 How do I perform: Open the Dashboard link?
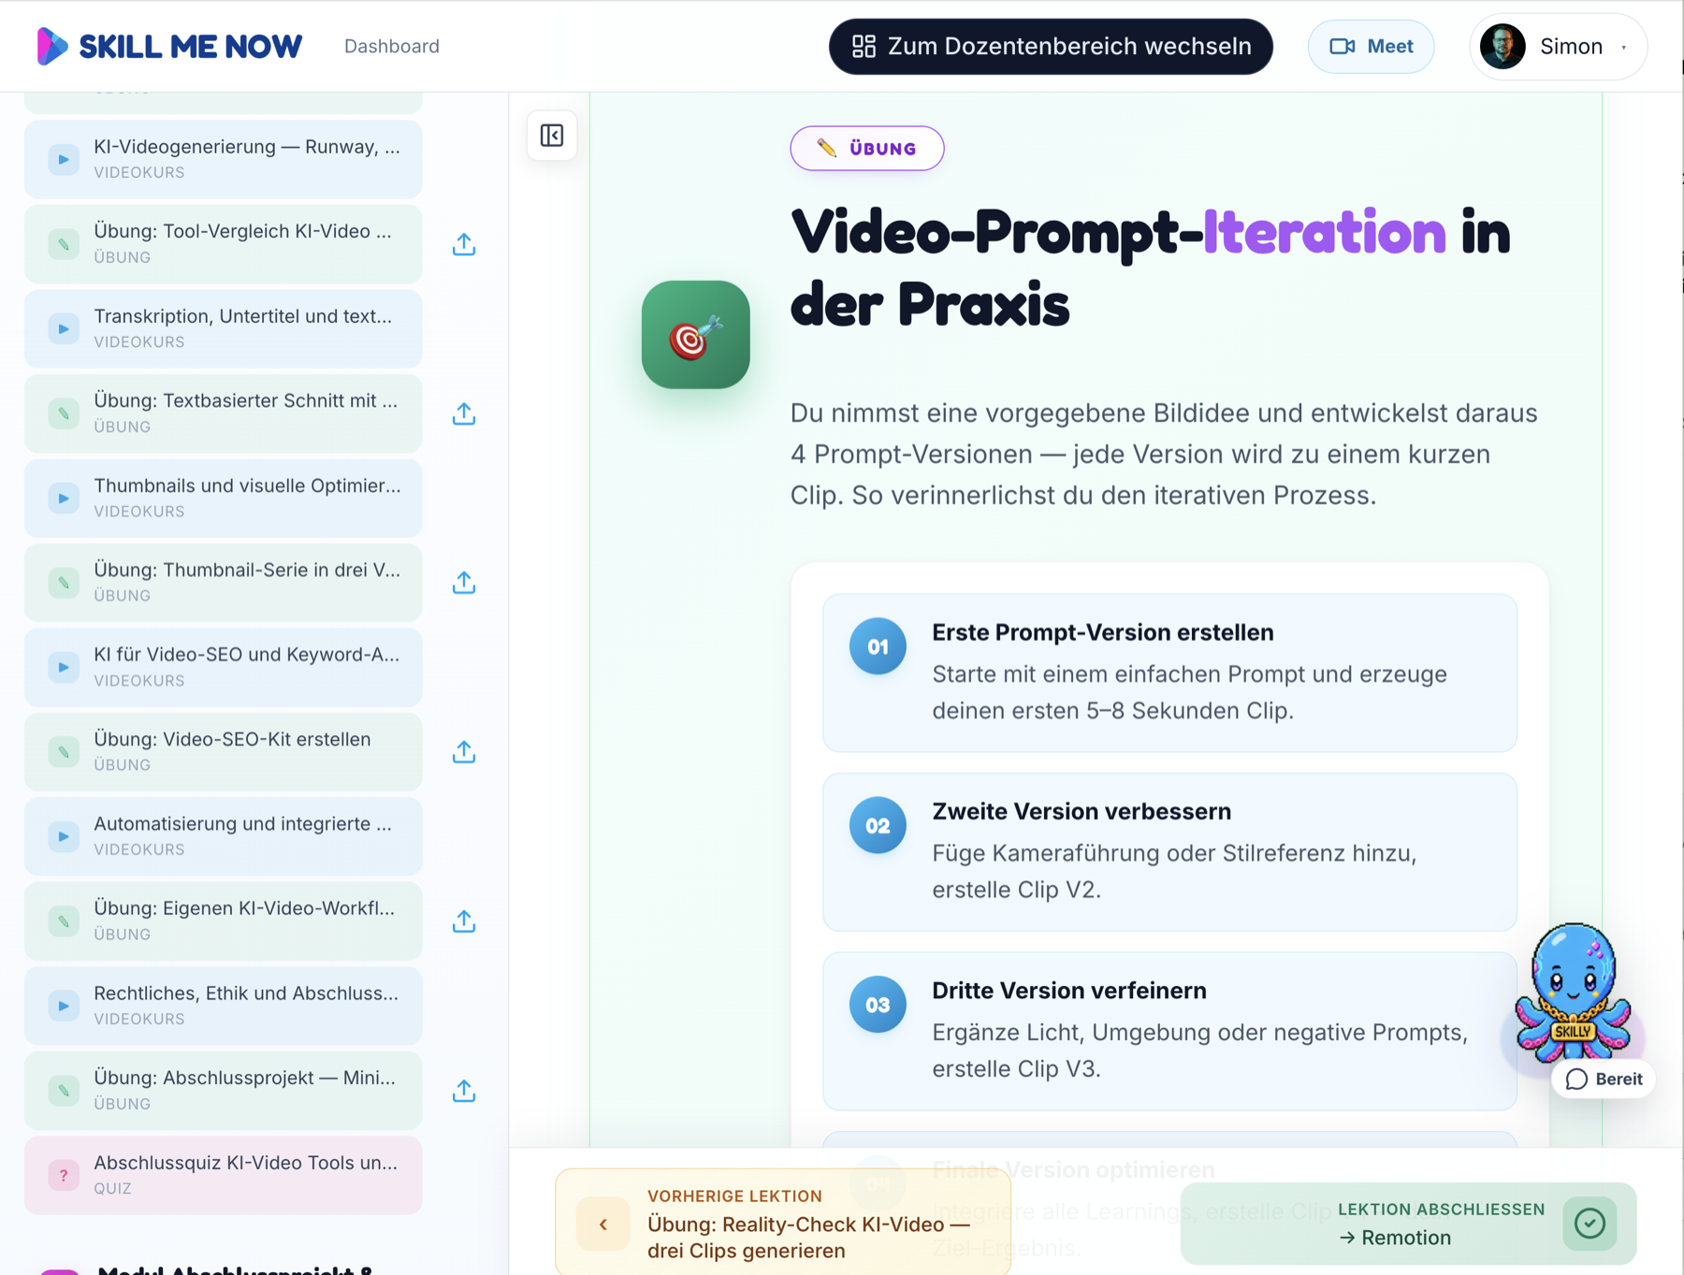pos(391,46)
